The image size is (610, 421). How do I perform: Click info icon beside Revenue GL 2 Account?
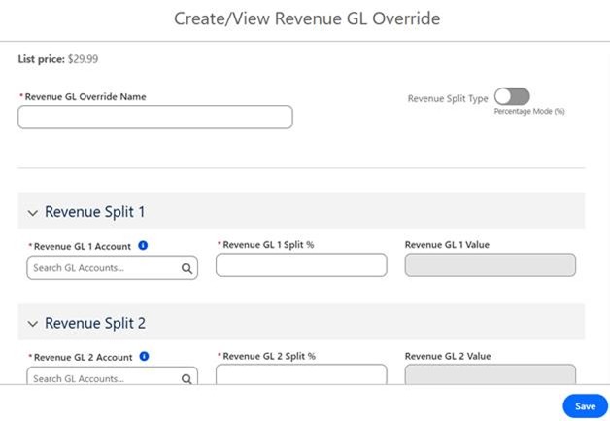tap(144, 357)
